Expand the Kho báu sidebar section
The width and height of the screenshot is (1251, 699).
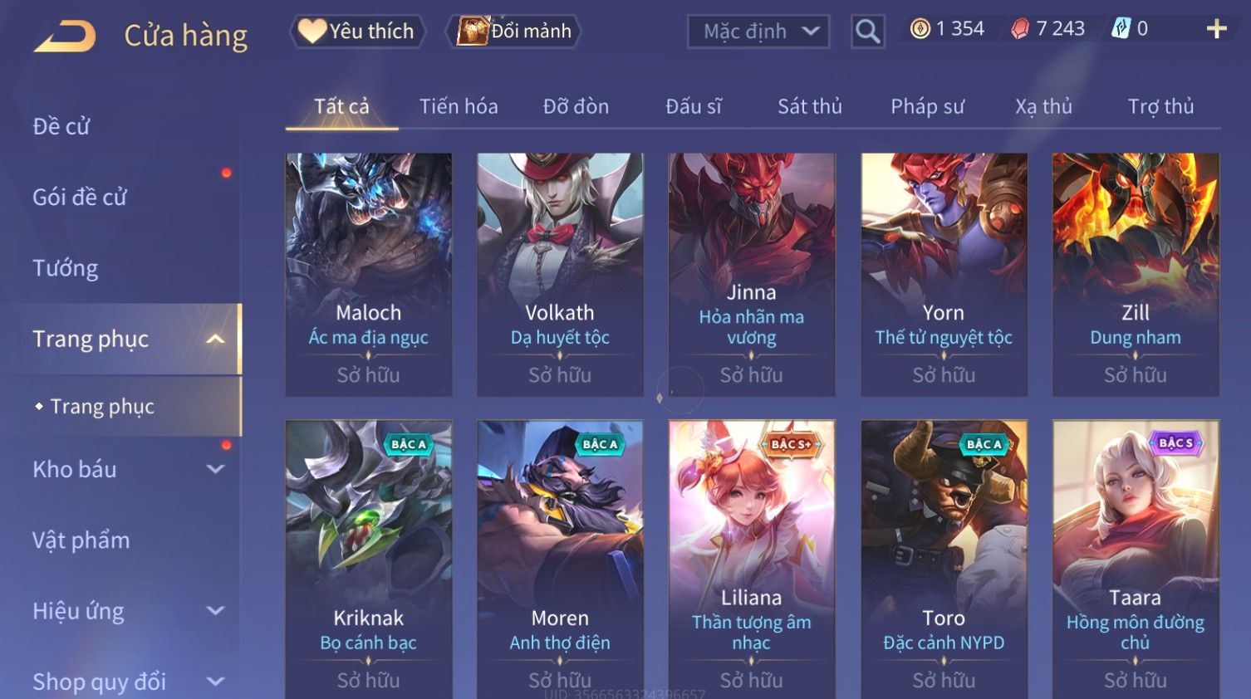tap(215, 469)
